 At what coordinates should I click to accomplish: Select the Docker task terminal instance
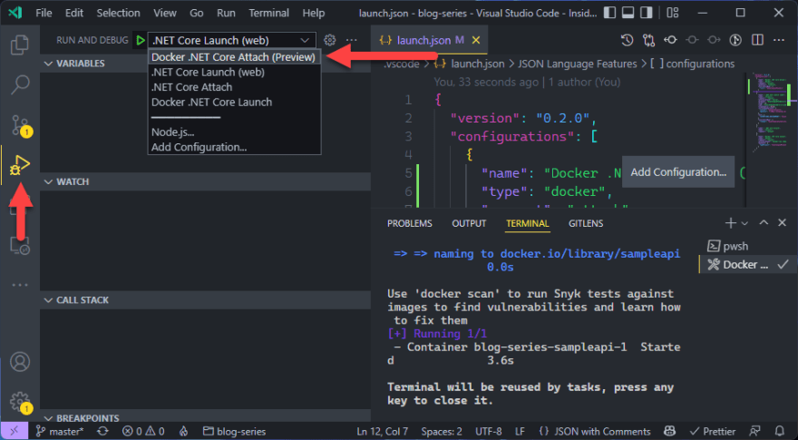746,264
